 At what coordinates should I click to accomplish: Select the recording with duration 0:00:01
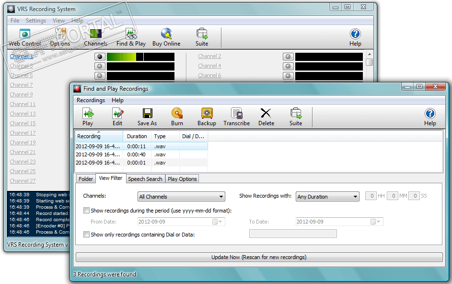[141, 163]
